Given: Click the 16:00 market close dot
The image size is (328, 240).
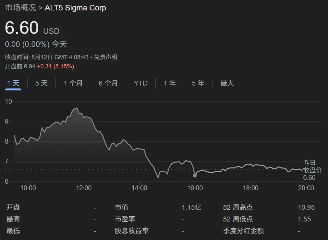Looking at the screenshot, I should (195, 175).
